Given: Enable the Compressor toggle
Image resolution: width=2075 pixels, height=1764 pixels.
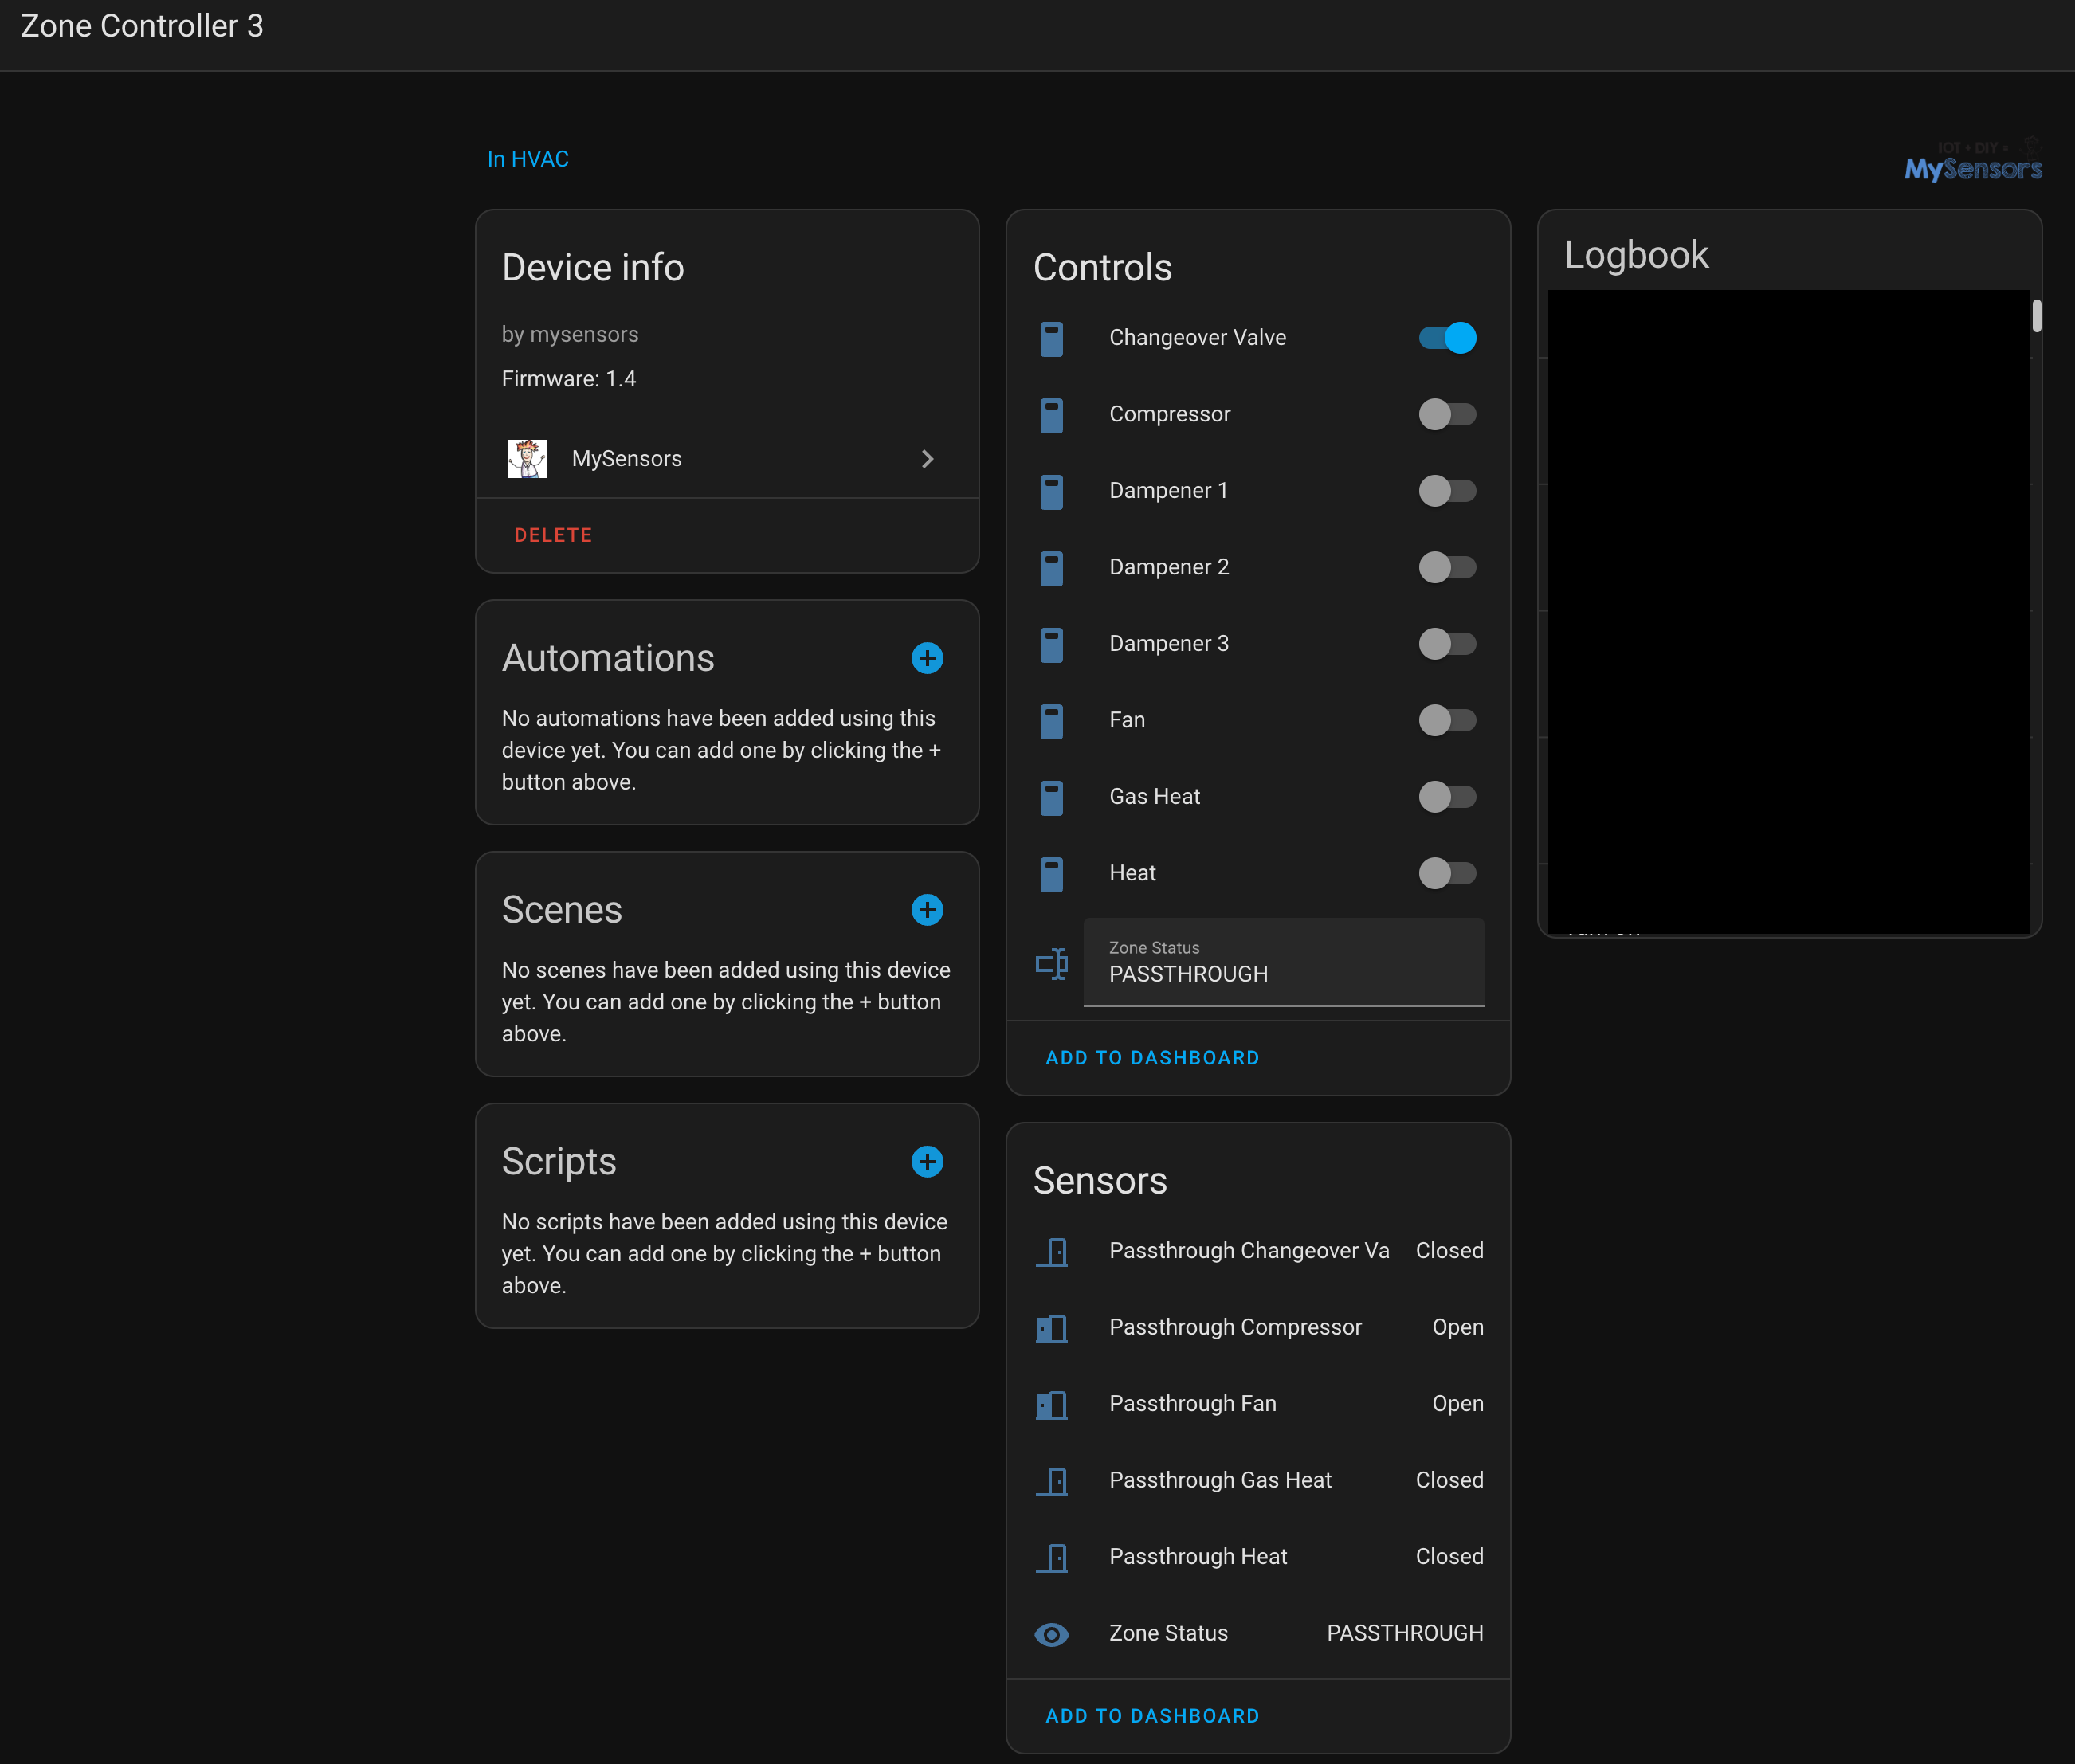Looking at the screenshot, I should pyautogui.click(x=1447, y=414).
